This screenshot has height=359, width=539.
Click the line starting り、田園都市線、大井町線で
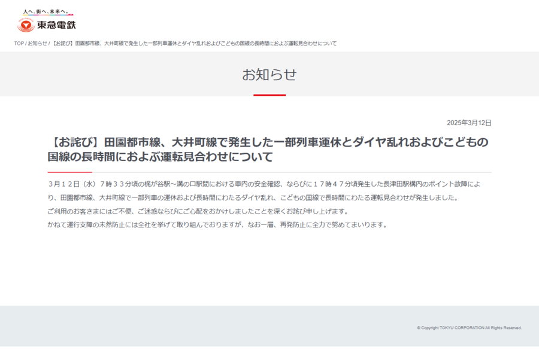pos(253,197)
